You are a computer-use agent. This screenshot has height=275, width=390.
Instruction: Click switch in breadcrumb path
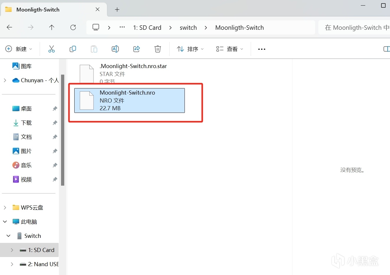pos(188,27)
